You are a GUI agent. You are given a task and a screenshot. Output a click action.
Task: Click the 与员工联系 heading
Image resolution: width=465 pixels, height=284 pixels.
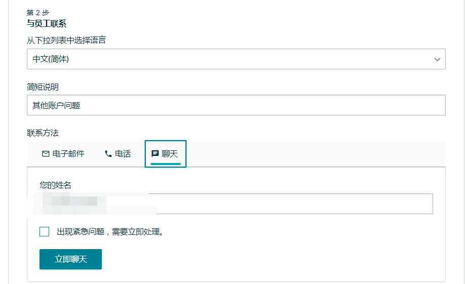(x=47, y=23)
